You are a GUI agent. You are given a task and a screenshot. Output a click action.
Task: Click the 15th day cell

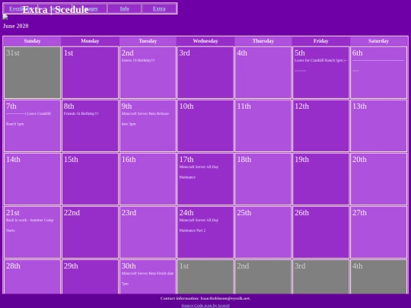90,179
